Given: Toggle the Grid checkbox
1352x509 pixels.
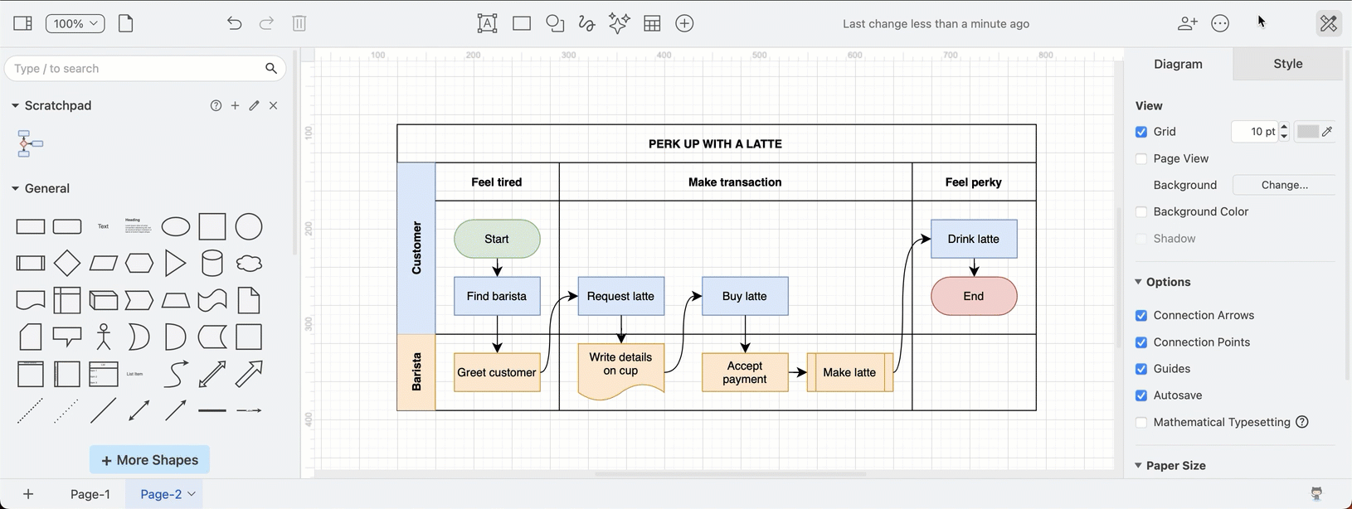Looking at the screenshot, I should tap(1141, 132).
